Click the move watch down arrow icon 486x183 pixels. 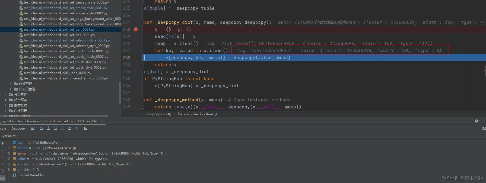point(2,164)
